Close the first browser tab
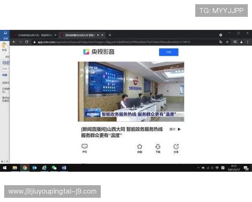Screen dimensions: 252x202 pos(55,35)
